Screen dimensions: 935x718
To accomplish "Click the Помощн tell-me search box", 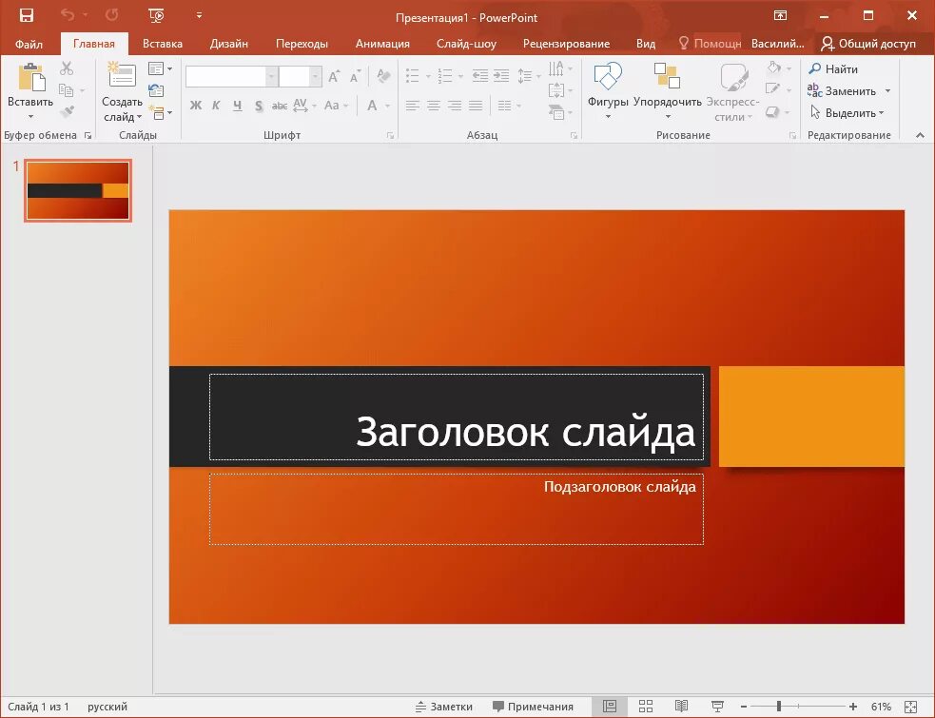I will coord(710,44).
